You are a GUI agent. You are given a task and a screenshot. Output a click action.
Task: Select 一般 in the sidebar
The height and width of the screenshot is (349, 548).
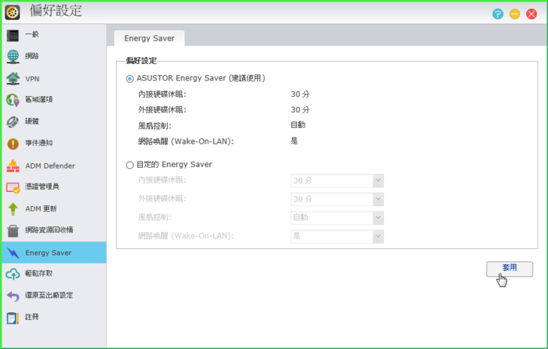(x=54, y=35)
